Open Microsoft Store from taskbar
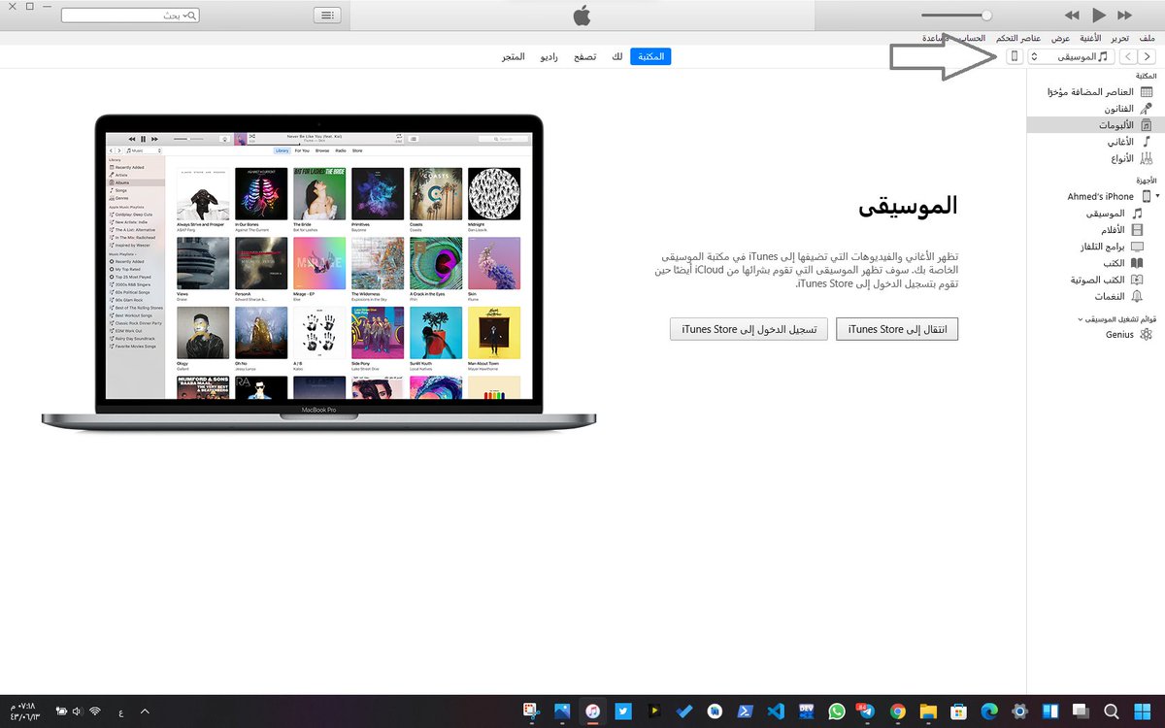The width and height of the screenshot is (1165, 728). [957, 711]
